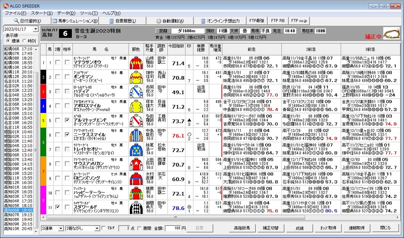Select 時刻 display order radio

[x=24, y=41]
